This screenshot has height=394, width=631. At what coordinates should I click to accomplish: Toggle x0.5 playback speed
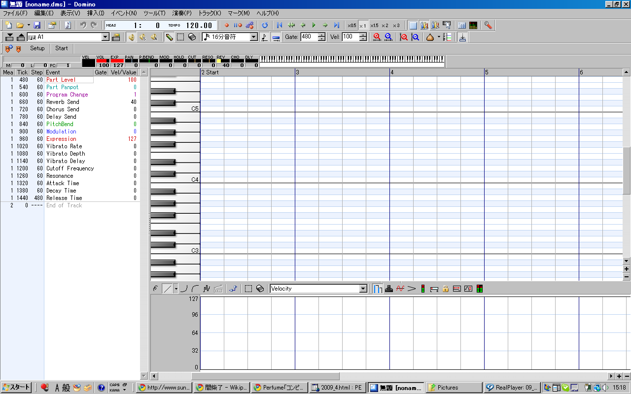[351, 25]
